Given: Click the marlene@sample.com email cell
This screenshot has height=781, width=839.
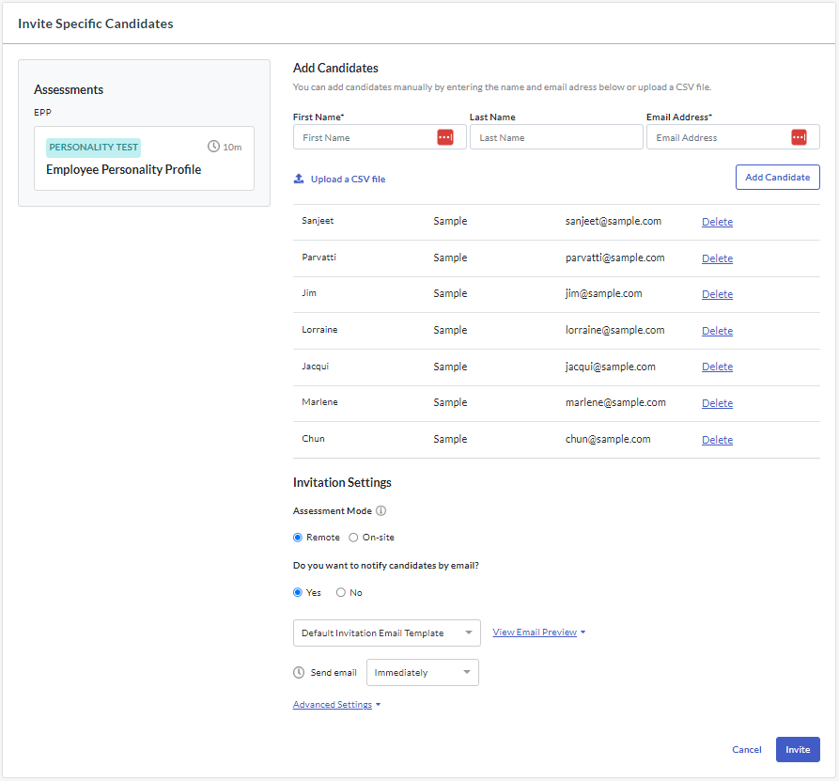Looking at the screenshot, I should (x=615, y=402).
